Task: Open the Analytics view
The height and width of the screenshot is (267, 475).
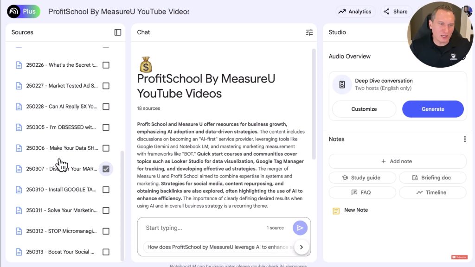Action: (x=355, y=12)
